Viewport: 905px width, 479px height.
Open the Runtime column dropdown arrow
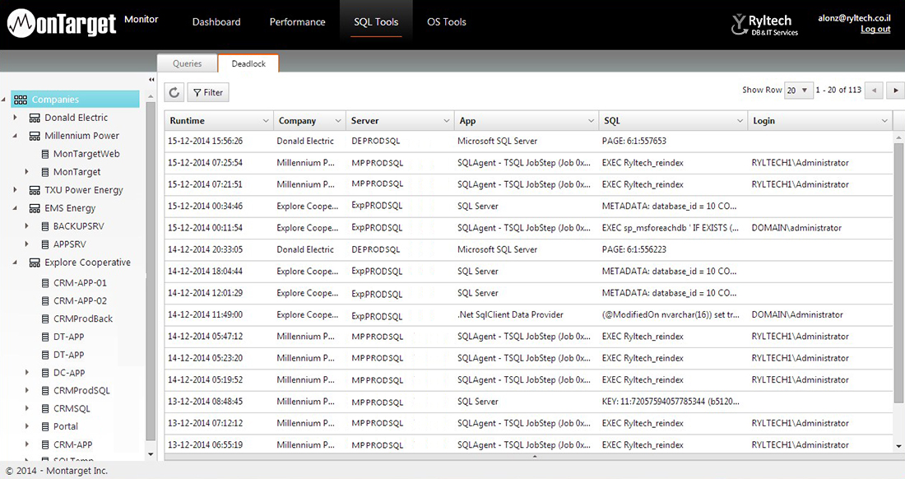[x=266, y=121]
